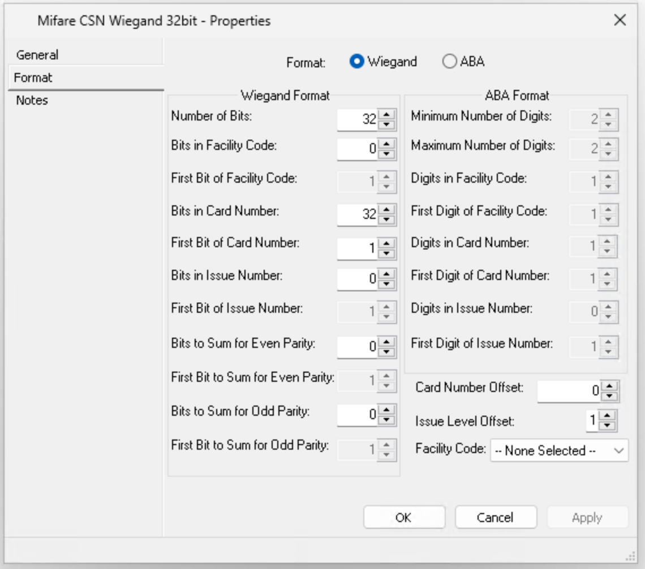Click the Bits in Card Number field
Screen dimensions: 645x569
pos(358,214)
